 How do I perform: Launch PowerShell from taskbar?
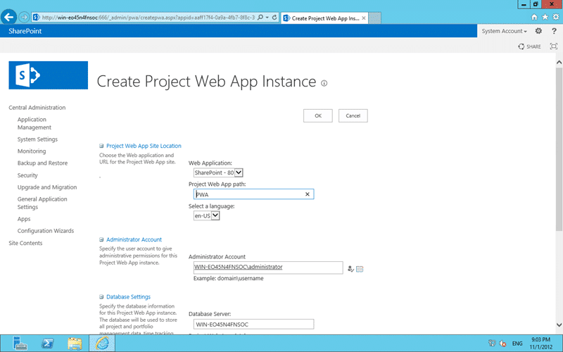point(47,344)
